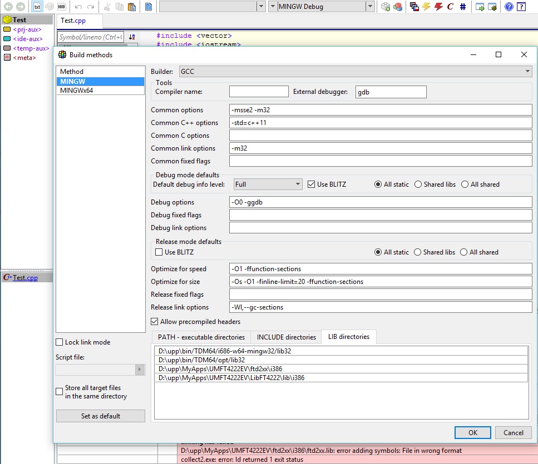
Task: Switch to INCLUDE directories tab
Action: pos(286,337)
